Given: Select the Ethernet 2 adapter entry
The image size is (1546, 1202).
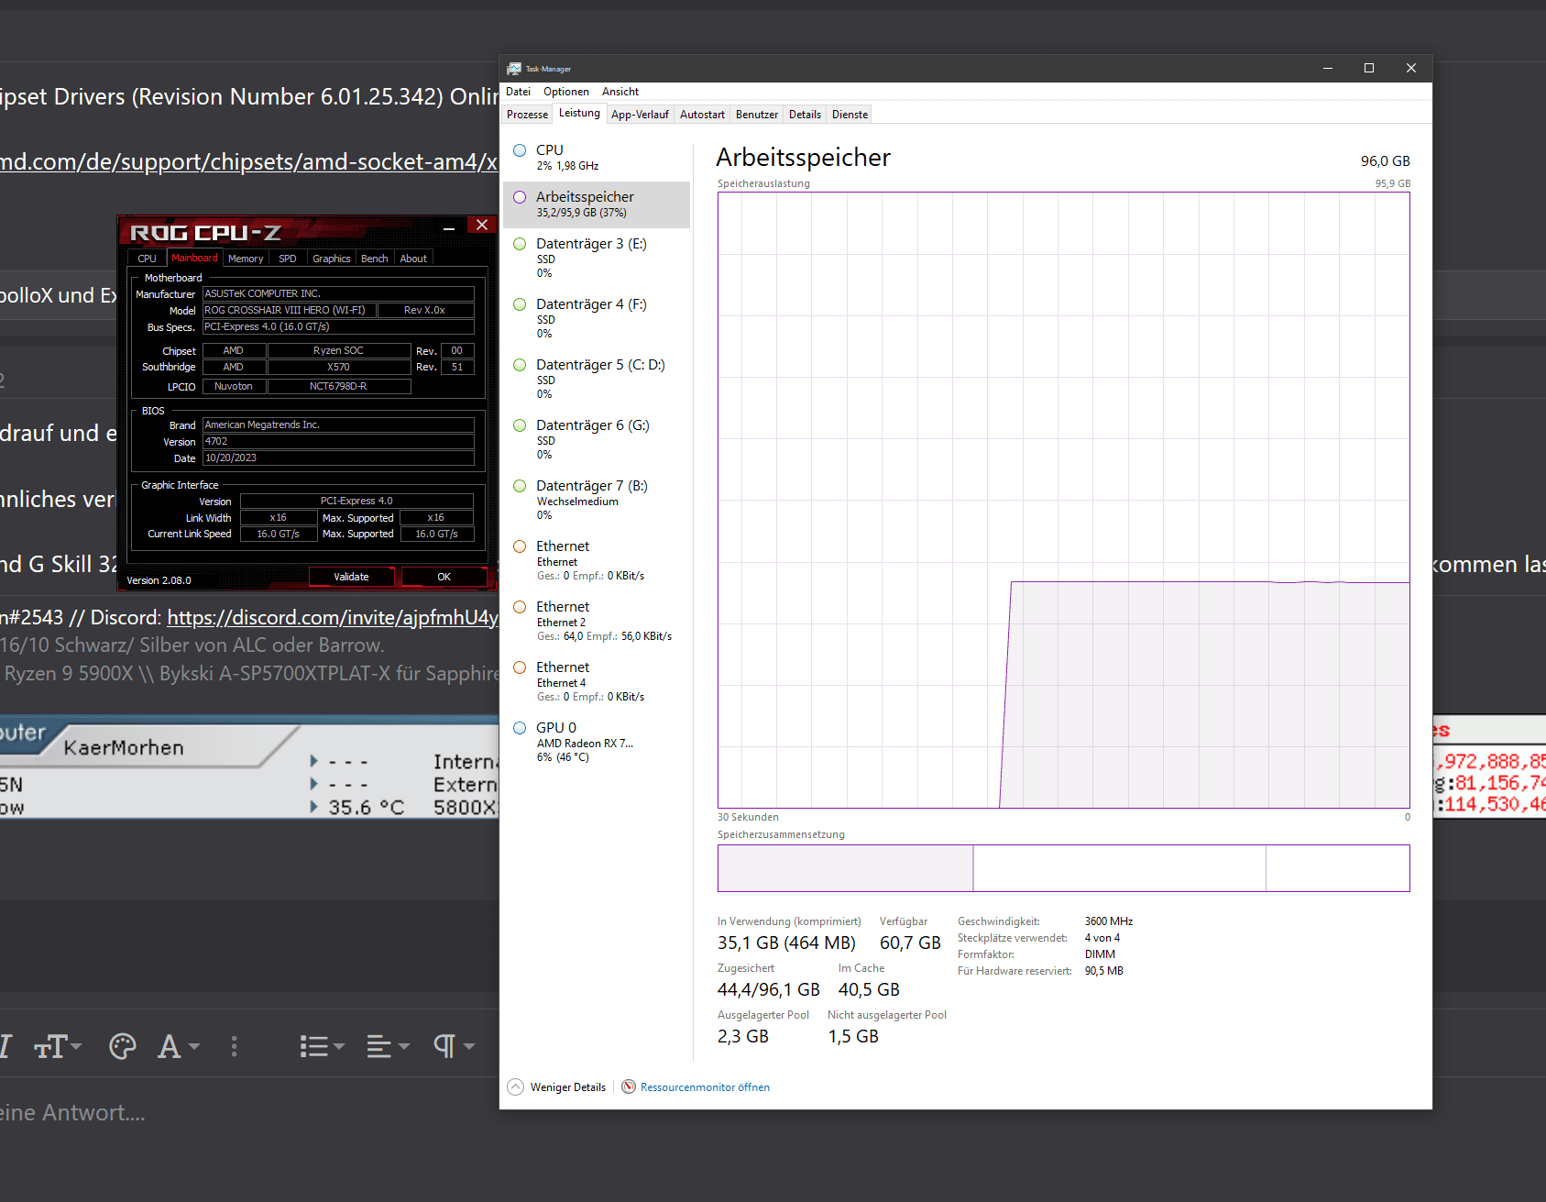Looking at the screenshot, I should 596,621.
